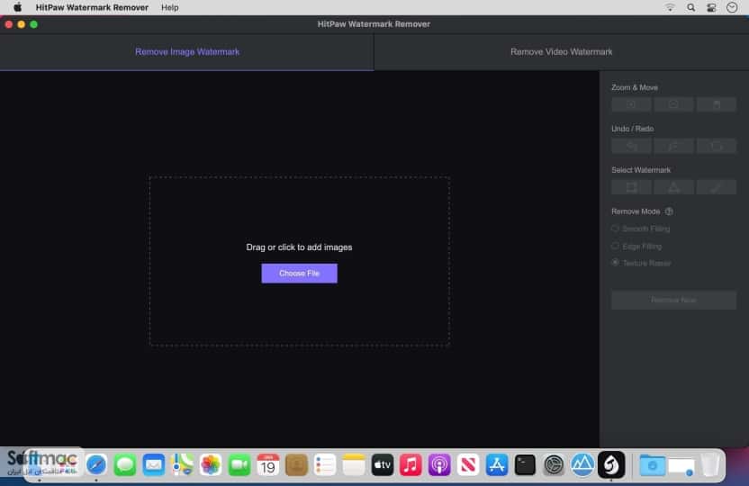Click the reset icon in Undo / Redo row
This screenshot has width=749, height=486.
[716, 146]
